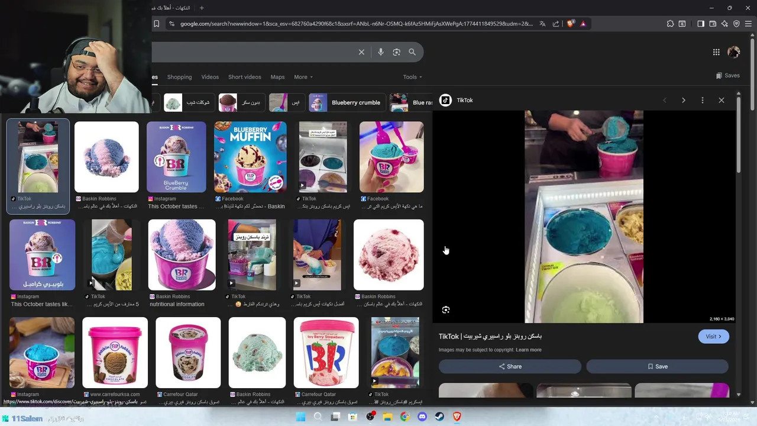
Task: Open Google account profile picture
Action: (x=734, y=52)
